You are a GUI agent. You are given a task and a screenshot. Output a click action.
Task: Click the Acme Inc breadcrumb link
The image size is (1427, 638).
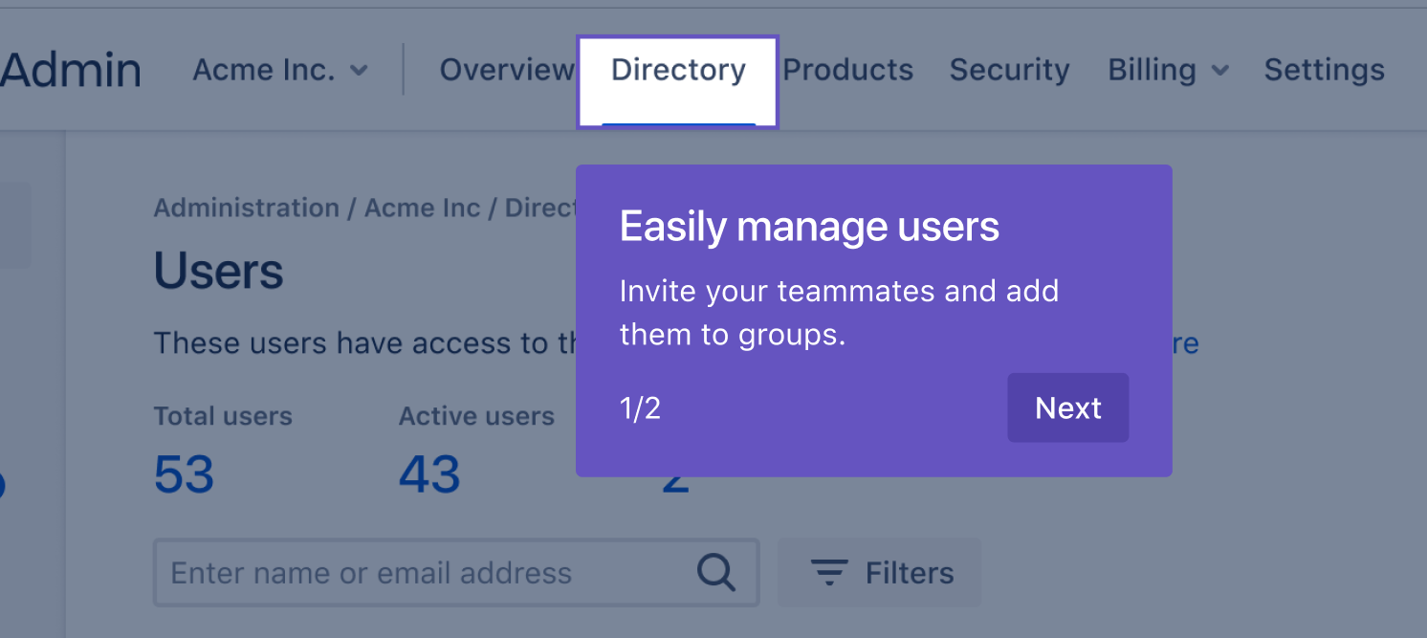click(422, 208)
